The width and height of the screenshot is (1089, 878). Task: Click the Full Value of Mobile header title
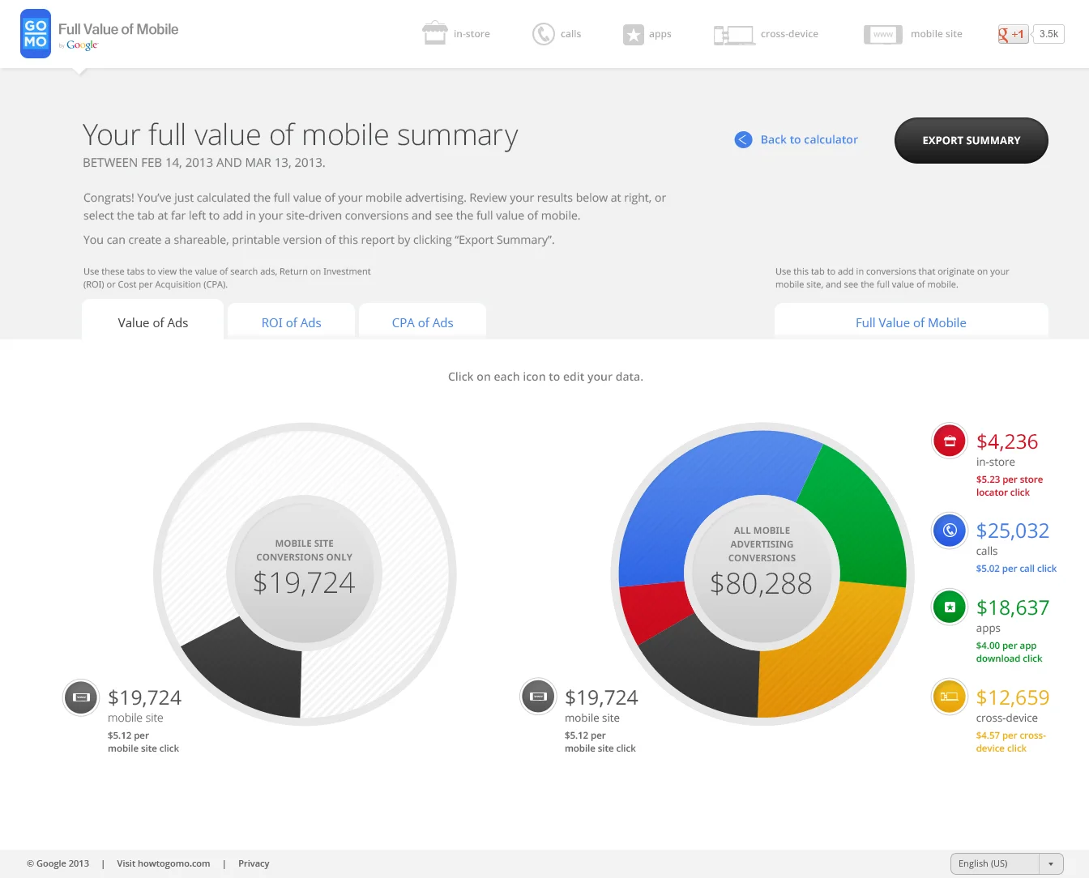(118, 29)
